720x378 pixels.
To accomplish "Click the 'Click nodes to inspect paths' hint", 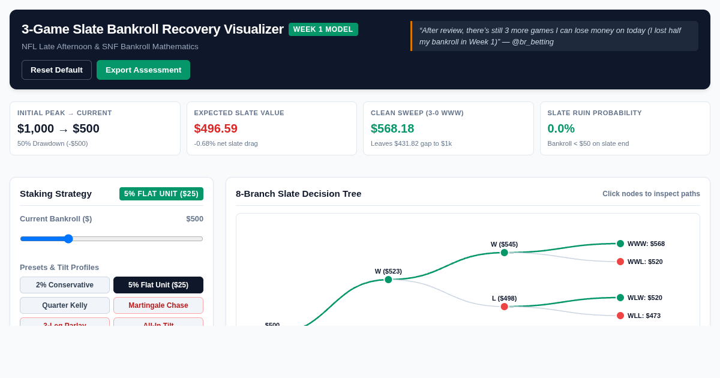I will click(x=651, y=194).
